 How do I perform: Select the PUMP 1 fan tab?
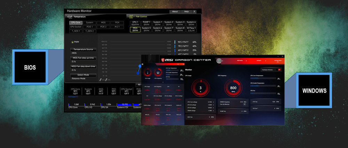[146, 24]
